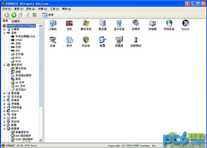Expand the 计算机 tree node

click(4, 29)
